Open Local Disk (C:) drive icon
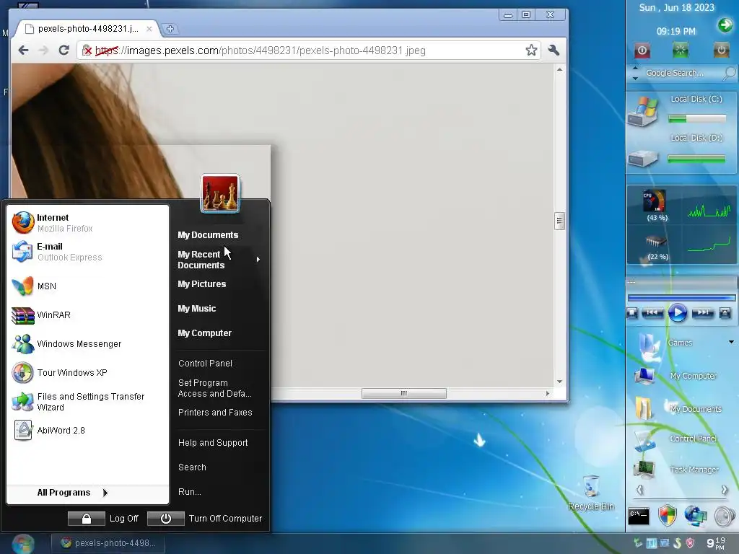This screenshot has width=739, height=554. coord(643,112)
